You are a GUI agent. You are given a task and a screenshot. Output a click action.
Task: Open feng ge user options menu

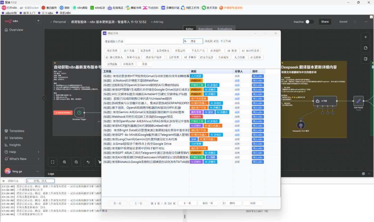coord(38,171)
